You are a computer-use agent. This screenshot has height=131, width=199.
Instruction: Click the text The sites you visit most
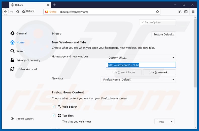point(77,122)
